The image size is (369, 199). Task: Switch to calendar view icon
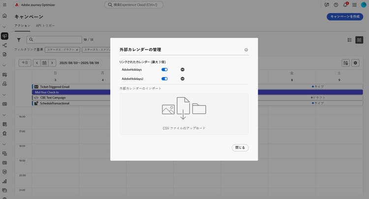(359, 40)
